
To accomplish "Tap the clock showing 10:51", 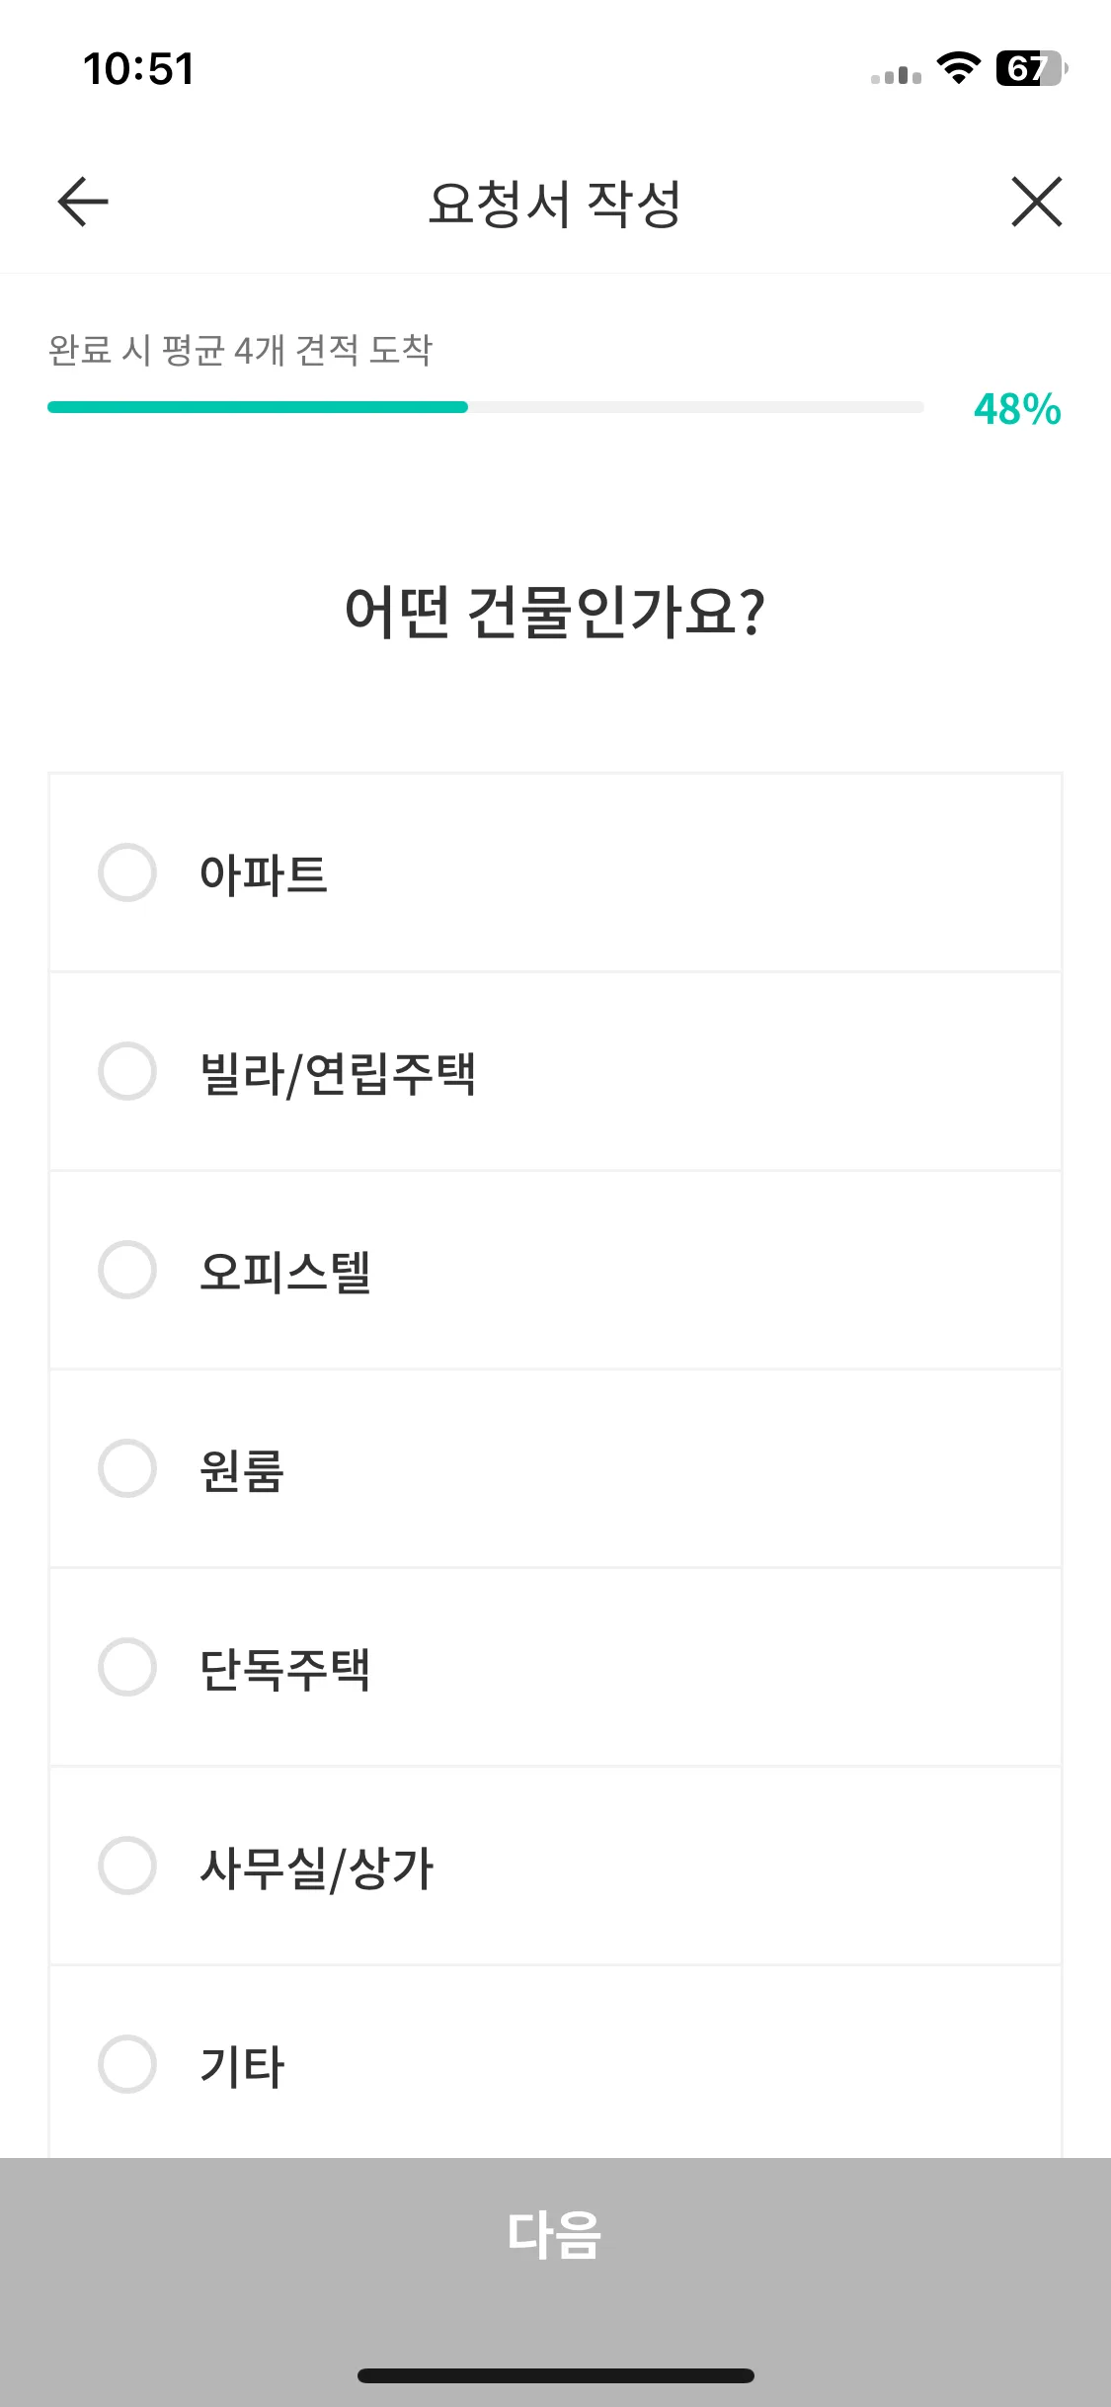I will coord(138,69).
